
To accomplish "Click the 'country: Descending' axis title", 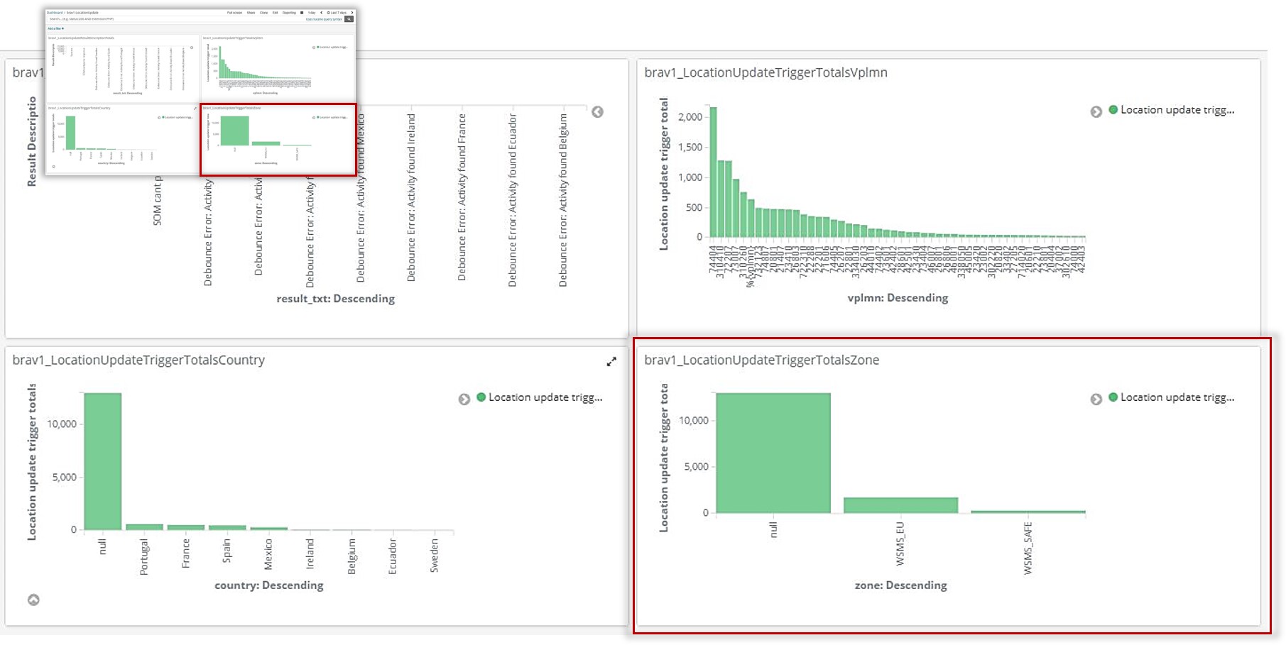I will (x=269, y=585).
